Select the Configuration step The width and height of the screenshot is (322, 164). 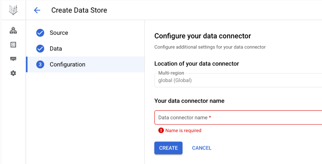click(67, 64)
